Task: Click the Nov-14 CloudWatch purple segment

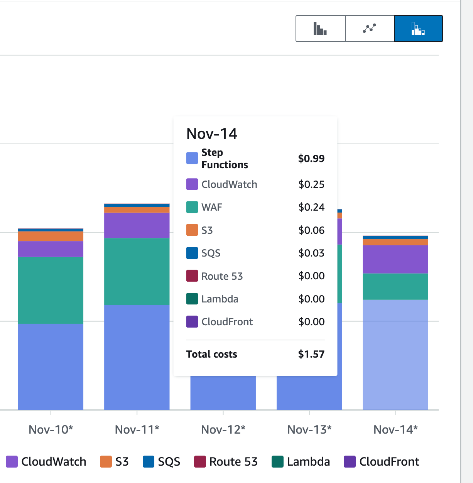Action: 395,259
